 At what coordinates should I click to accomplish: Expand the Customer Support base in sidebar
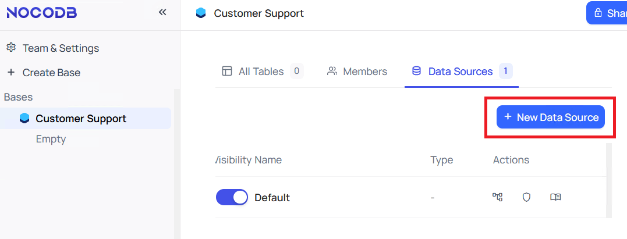tap(24, 119)
